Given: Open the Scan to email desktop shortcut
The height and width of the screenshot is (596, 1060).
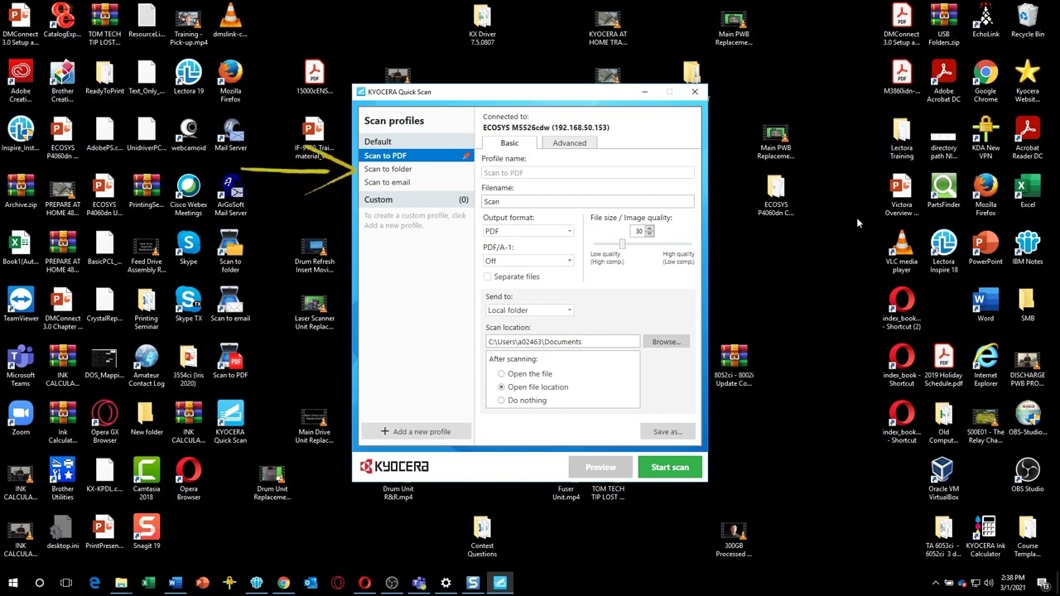Looking at the screenshot, I should pyautogui.click(x=230, y=305).
